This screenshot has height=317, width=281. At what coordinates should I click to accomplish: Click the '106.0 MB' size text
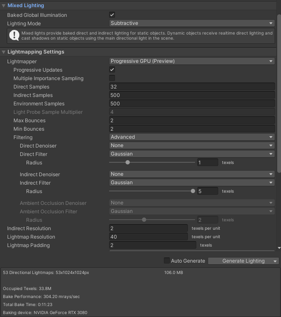point(174,272)
